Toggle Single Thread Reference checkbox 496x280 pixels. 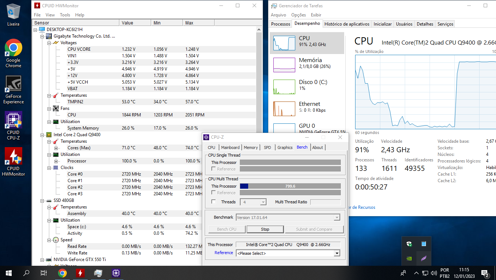coord(214,169)
